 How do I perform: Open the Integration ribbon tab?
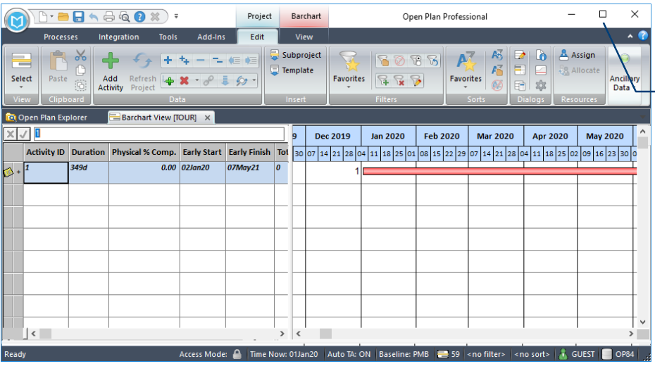pyautogui.click(x=118, y=37)
